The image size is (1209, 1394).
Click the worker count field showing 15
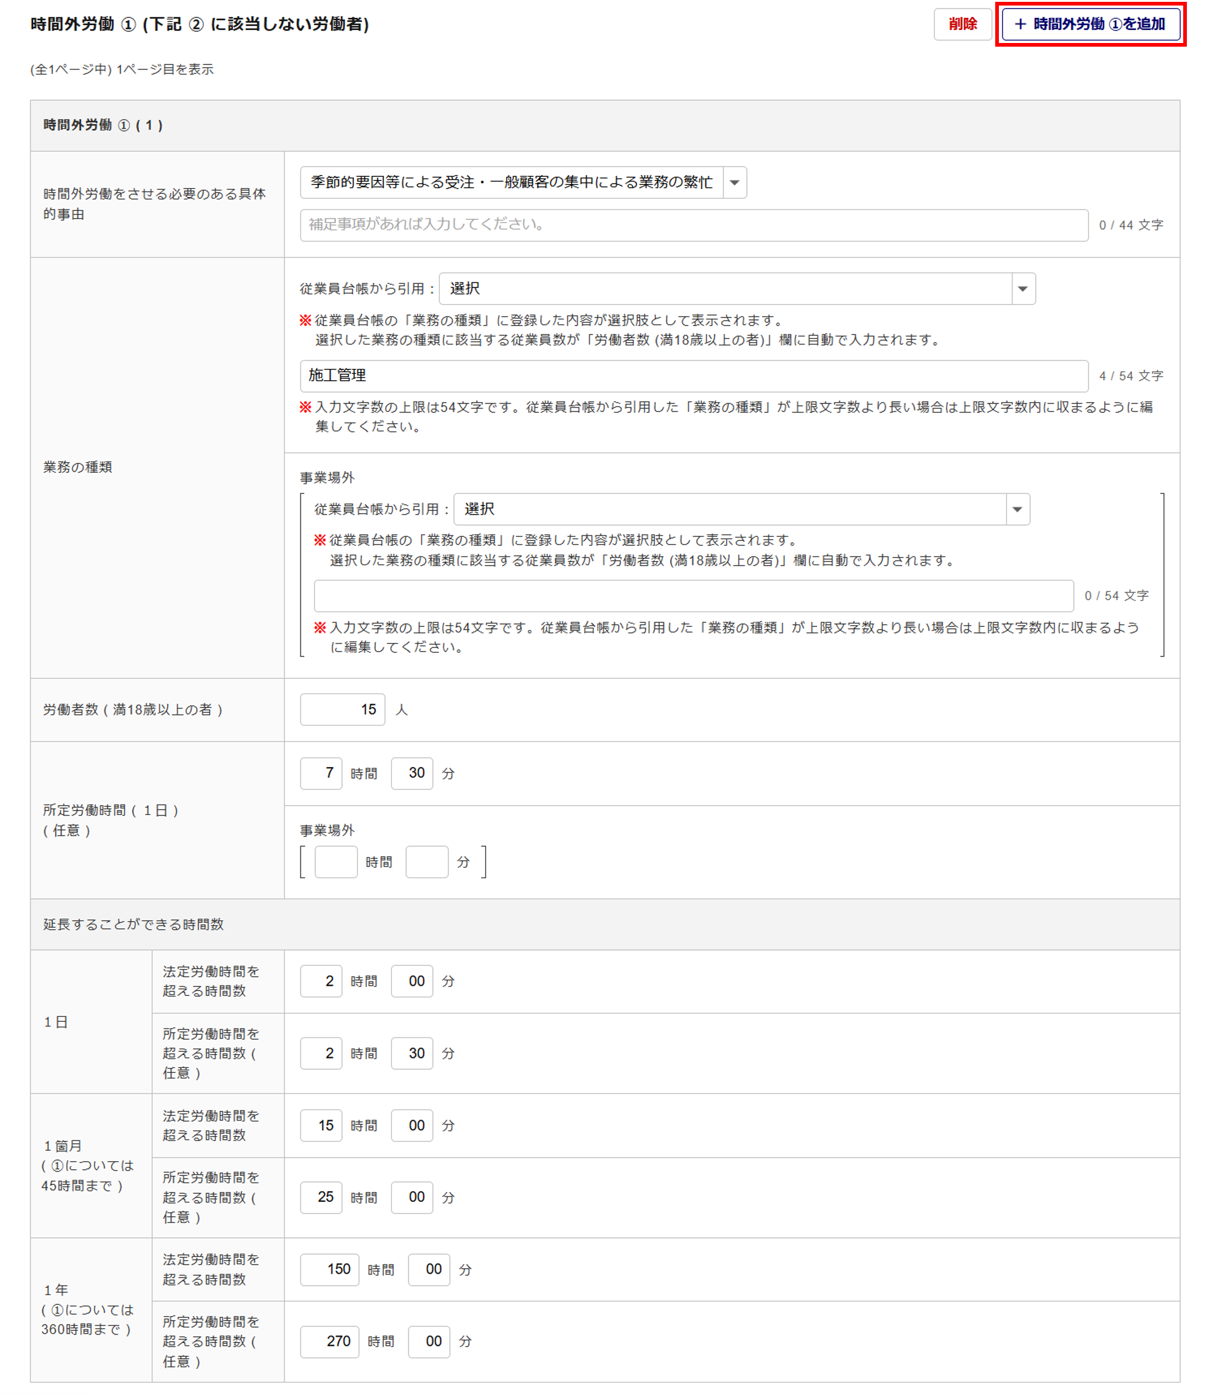(342, 709)
